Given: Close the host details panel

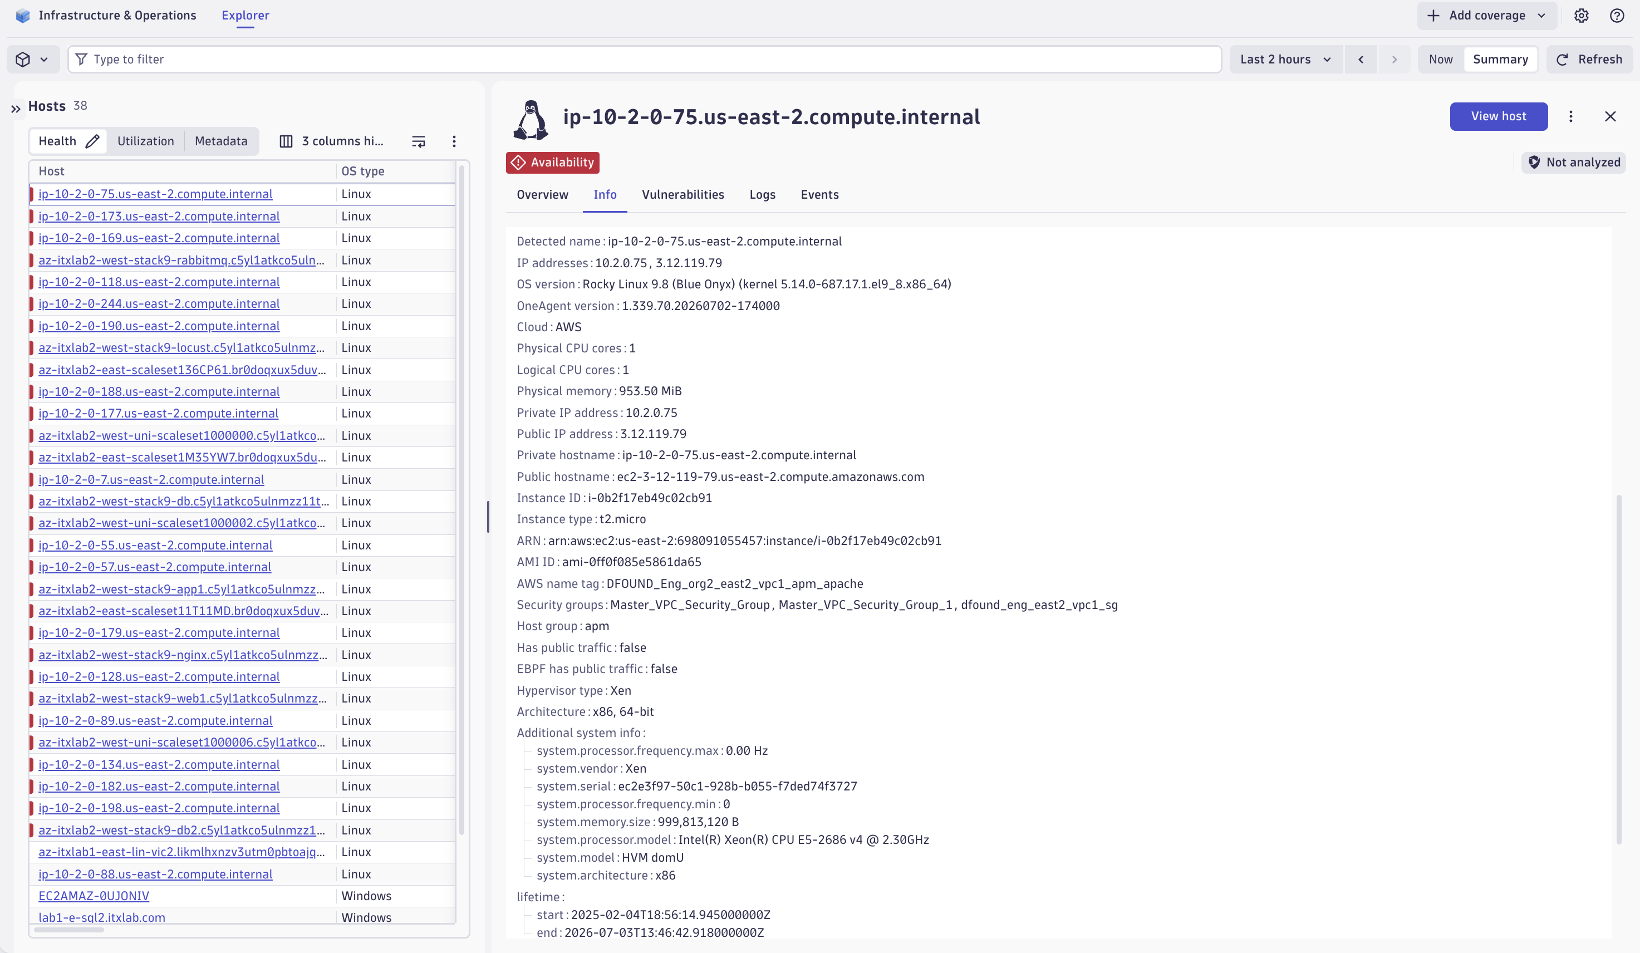Looking at the screenshot, I should 1610,116.
